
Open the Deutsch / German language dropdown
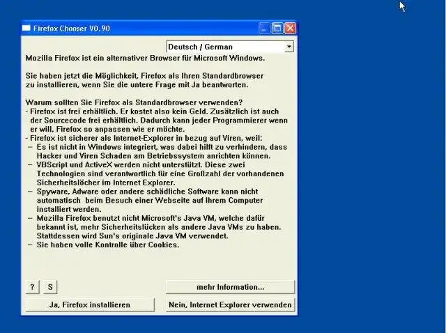[230, 47]
